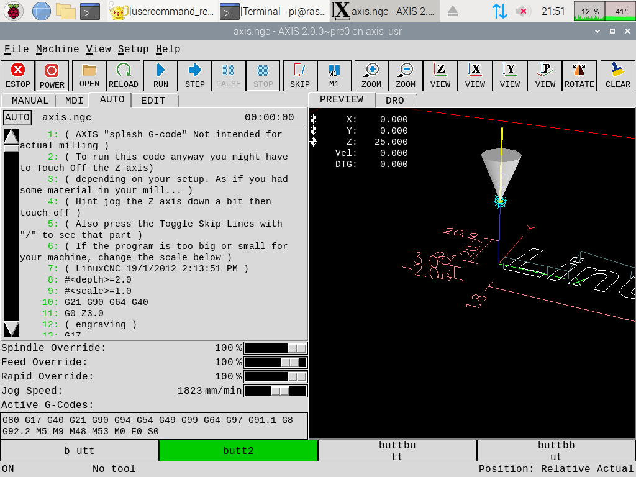Click the network arrows tray icon
The width and height of the screenshot is (636, 477).
pos(500,11)
